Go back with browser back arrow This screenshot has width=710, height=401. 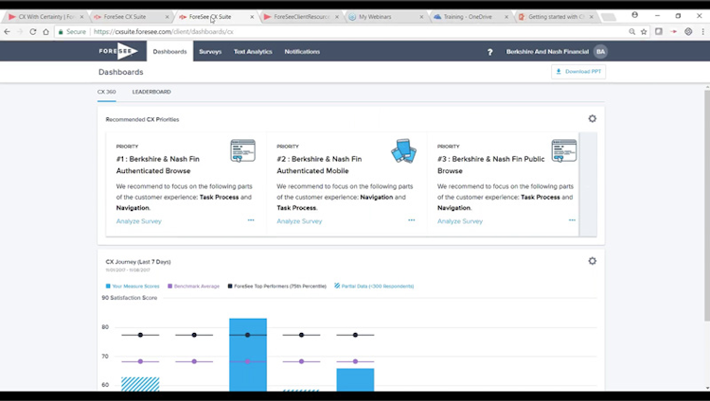[7, 31]
